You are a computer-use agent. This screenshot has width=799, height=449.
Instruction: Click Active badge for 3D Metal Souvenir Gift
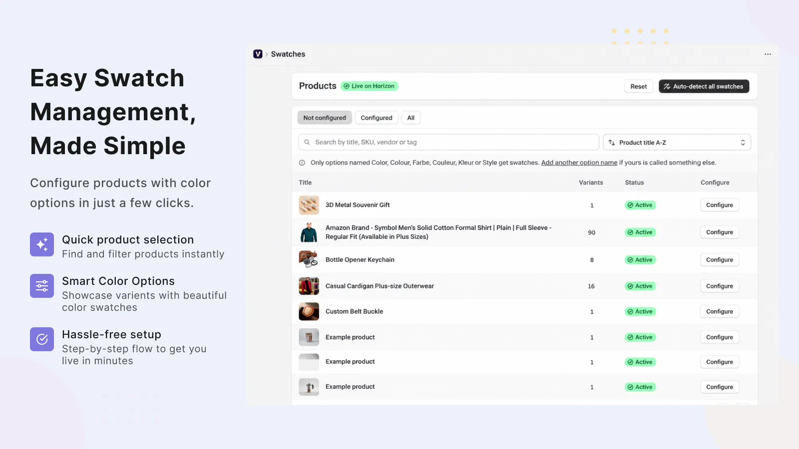(640, 205)
